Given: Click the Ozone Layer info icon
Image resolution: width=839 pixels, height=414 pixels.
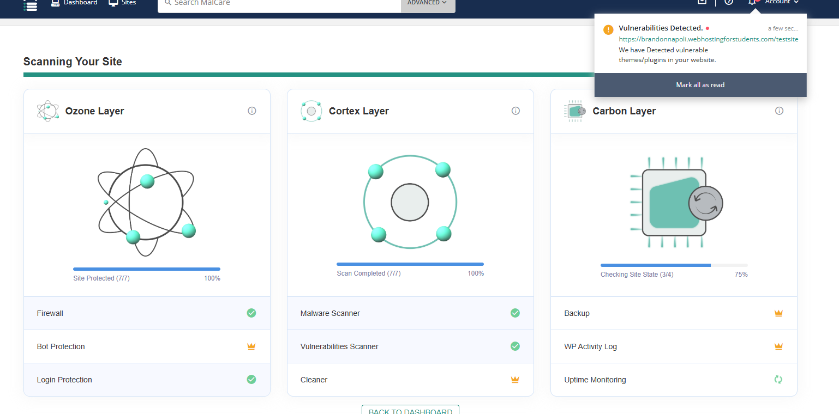Looking at the screenshot, I should (252, 111).
